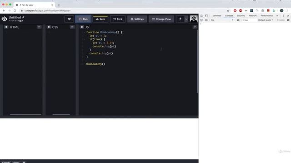Switch to the Network tab in DevTools

tap(253, 16)
